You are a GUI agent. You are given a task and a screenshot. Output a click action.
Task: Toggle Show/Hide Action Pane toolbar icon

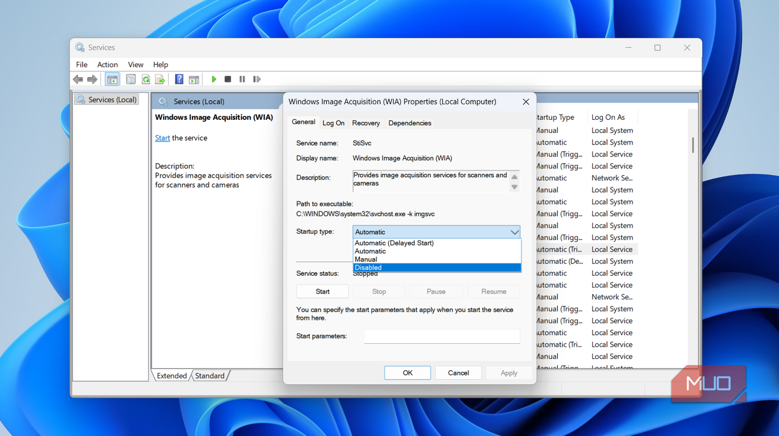click(194, 79)
